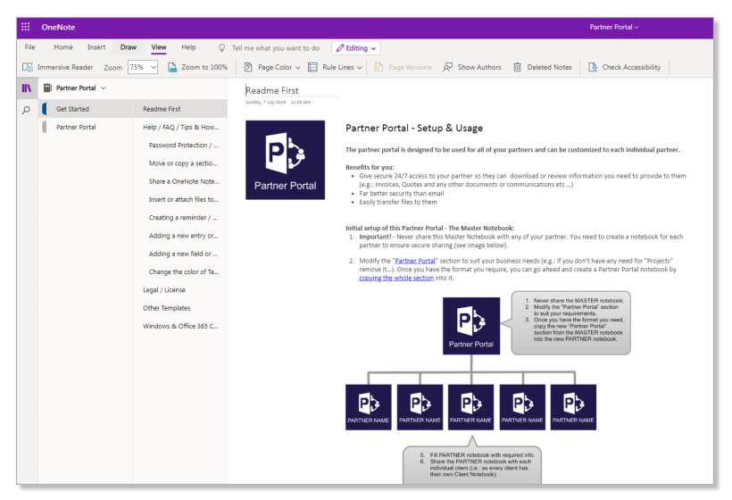
Task: Switch to the Insert tab
Action: [96, 47]
